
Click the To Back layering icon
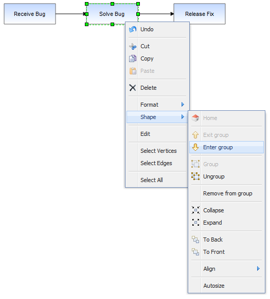[x=195, y=240]
